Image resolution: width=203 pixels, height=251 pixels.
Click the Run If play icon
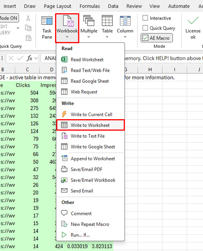pyautogui.click(x=64, y=235)
